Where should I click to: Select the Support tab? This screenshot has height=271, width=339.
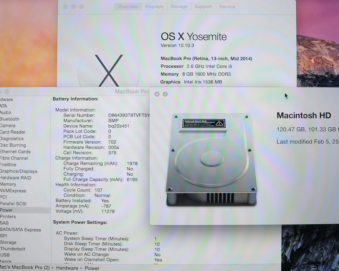point(203,7)
